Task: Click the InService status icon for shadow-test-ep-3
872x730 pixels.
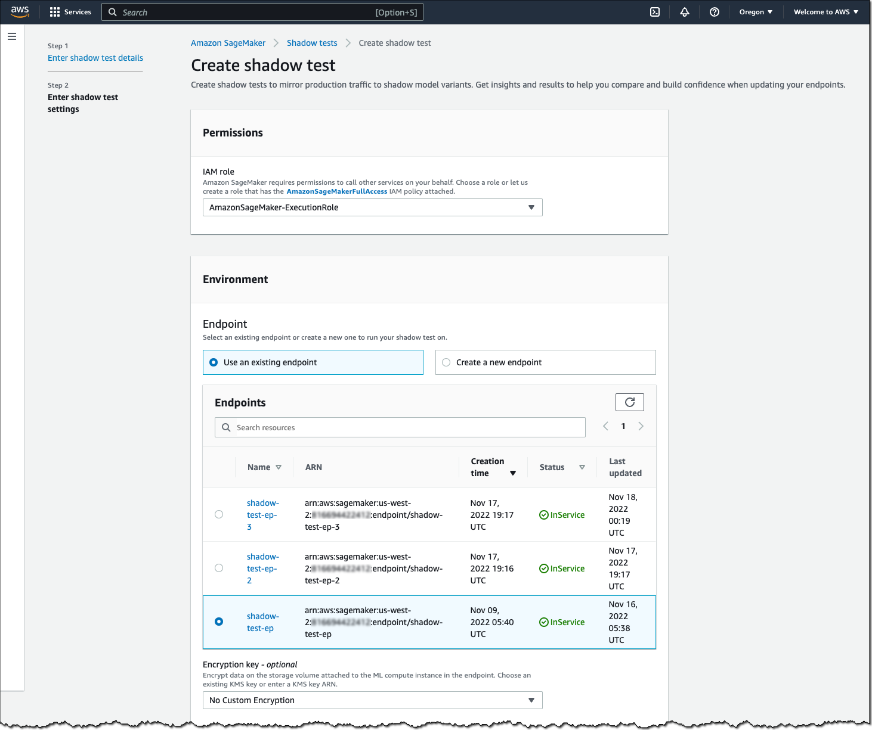Action: 544,515
